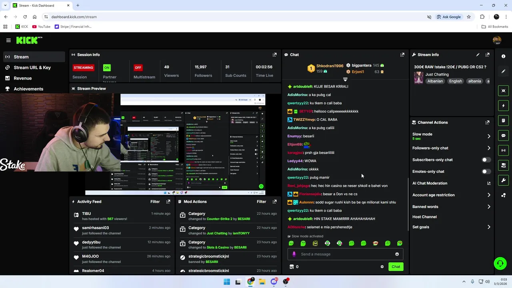
Task: Expand Slow mode options
Action: click(489, 136)
